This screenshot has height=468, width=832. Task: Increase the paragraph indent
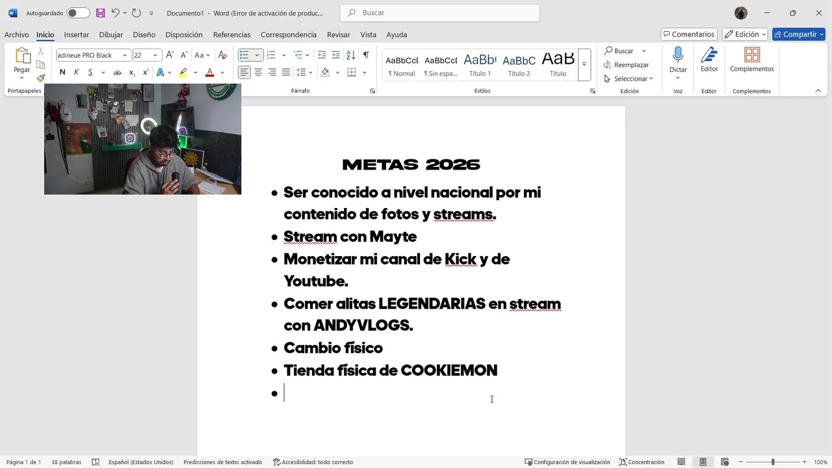[335, 55]
